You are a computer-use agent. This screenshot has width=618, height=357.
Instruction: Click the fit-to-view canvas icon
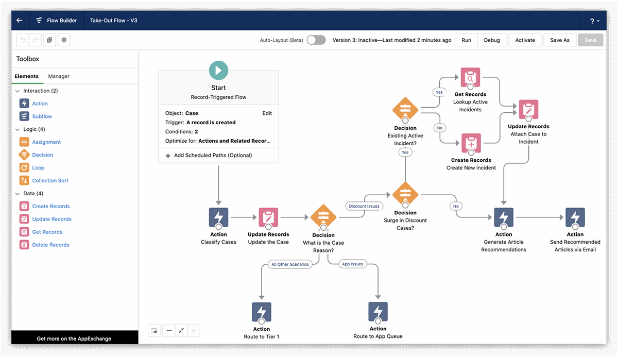[x=181, y=330]
